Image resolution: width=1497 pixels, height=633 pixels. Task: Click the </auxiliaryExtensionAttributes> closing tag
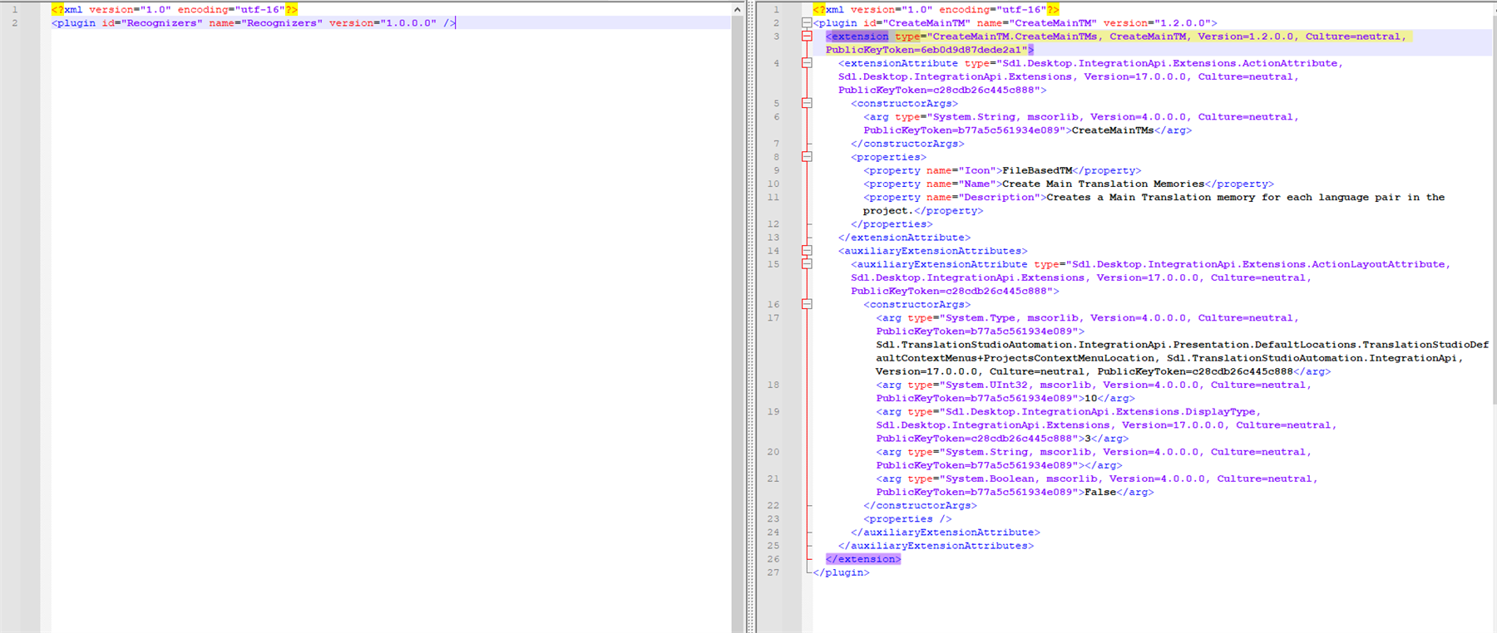pos(936,546)
